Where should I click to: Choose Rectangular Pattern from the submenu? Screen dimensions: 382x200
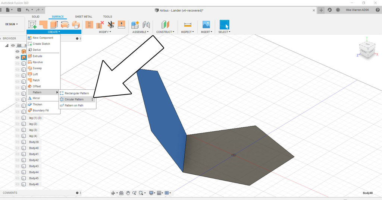tap(77, 93)
